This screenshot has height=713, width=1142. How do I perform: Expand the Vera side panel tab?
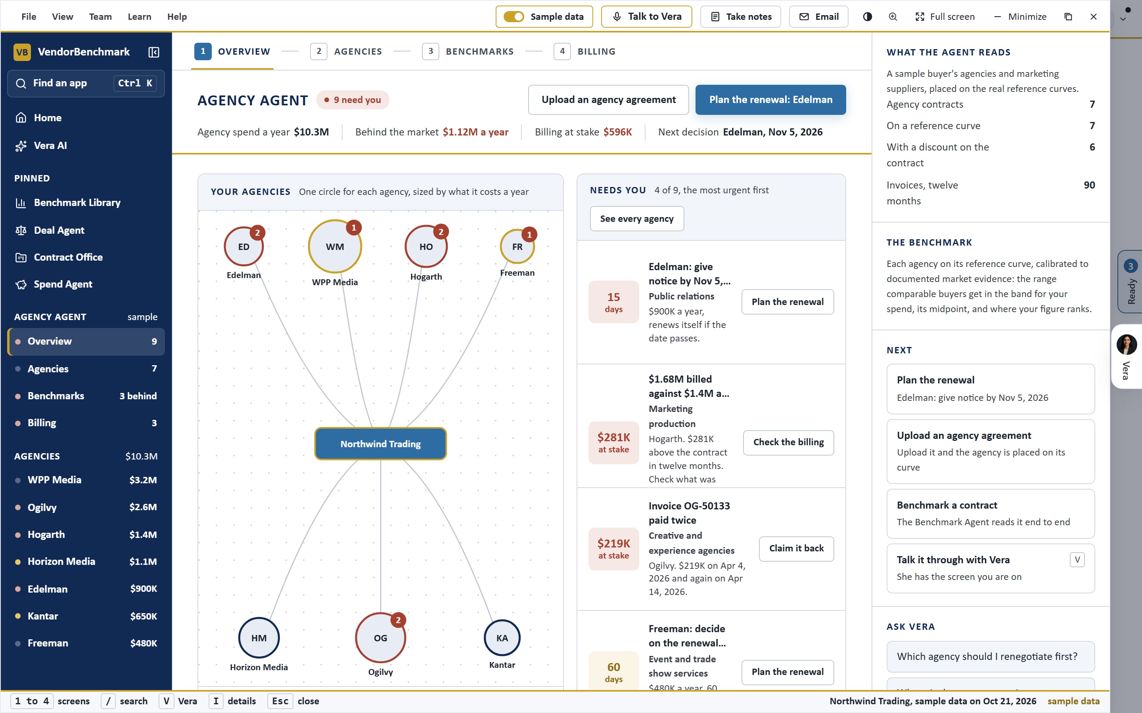pos(1127,356)
